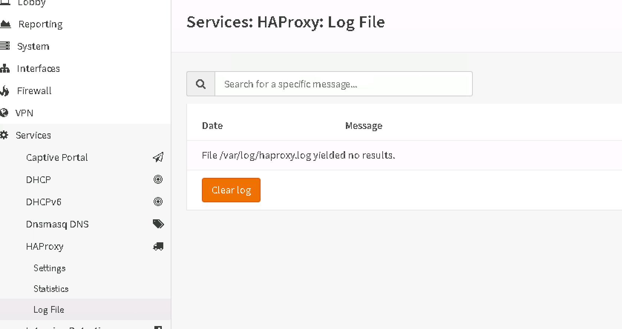Select HAProxy Log File entry
This screenshot has height=329, width=622.
coord(85,309)
